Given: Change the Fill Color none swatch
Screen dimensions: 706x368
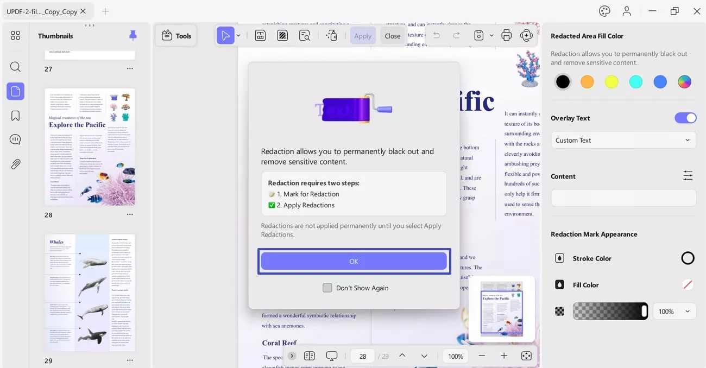Looking at the screenshot, I should (688, 284).
